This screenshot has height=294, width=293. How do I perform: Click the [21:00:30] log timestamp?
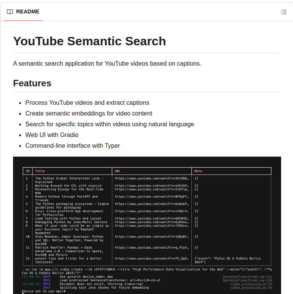[x=31, y=277]
